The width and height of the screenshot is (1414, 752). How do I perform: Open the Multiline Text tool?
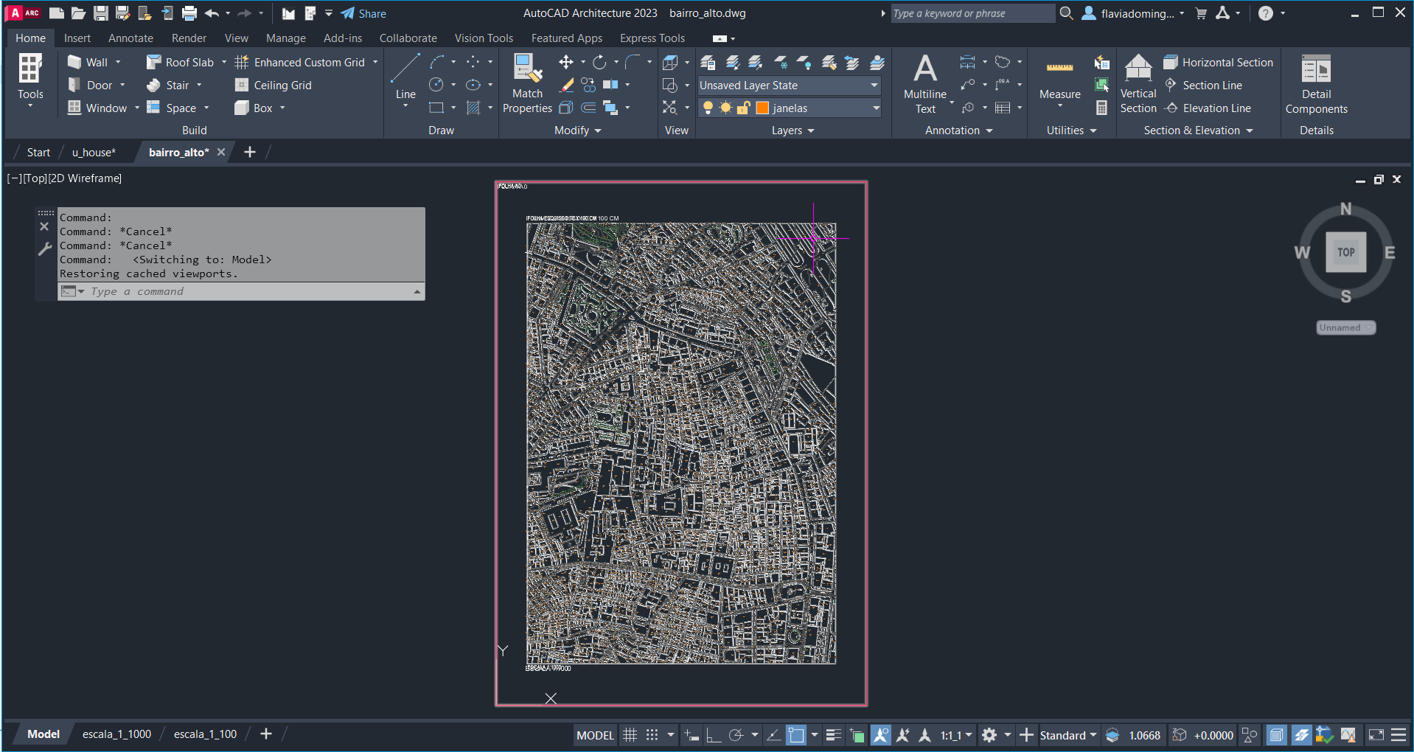pyautogui.click(x=924, y=83)
